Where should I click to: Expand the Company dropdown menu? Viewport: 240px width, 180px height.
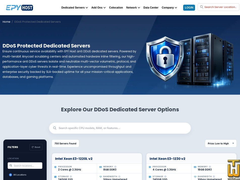pos(169,8)
